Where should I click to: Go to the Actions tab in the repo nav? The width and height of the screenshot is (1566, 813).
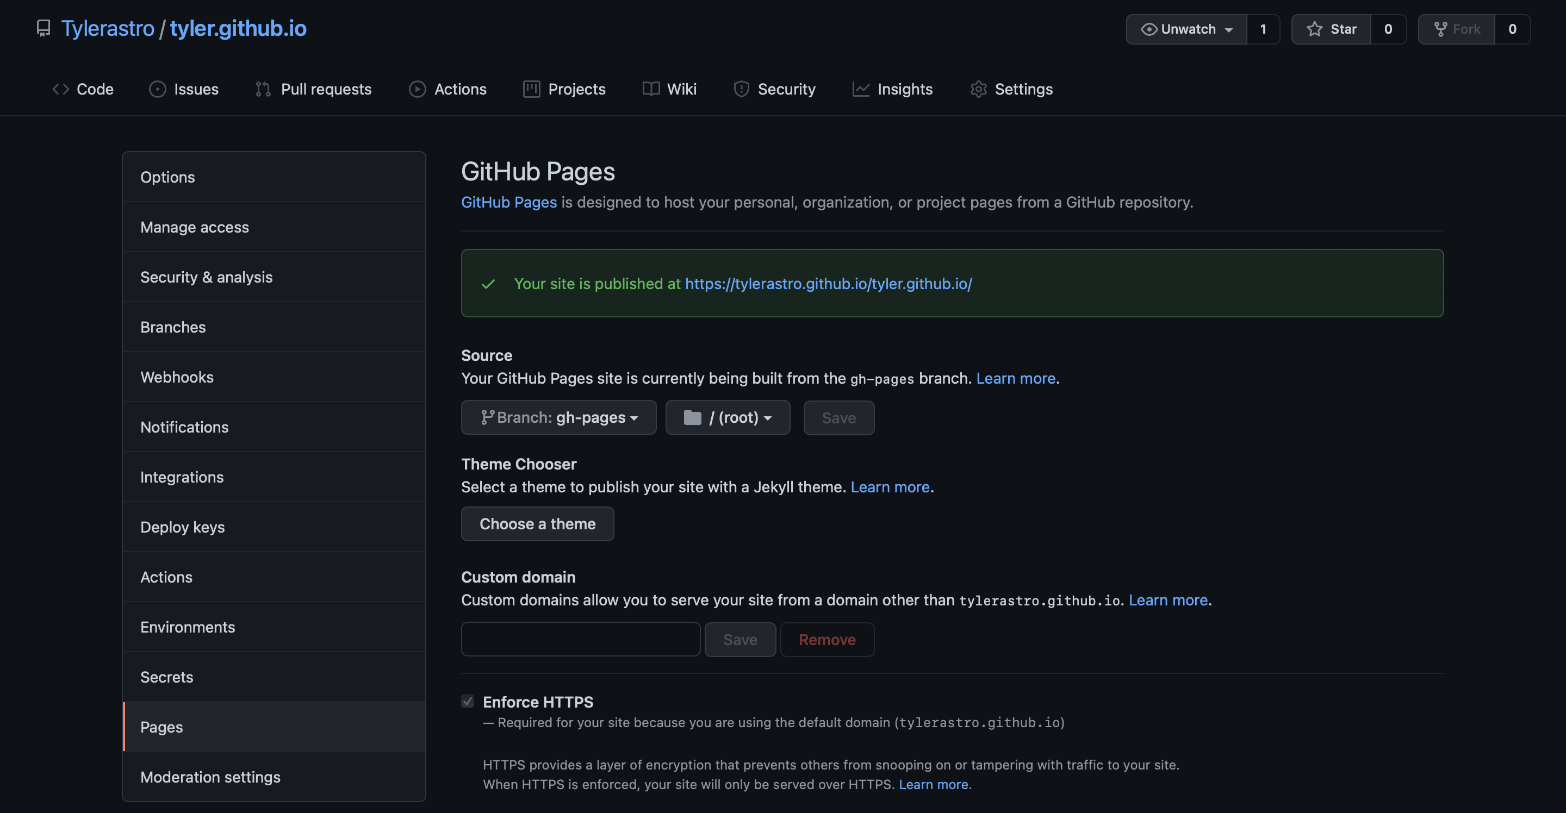448,89
